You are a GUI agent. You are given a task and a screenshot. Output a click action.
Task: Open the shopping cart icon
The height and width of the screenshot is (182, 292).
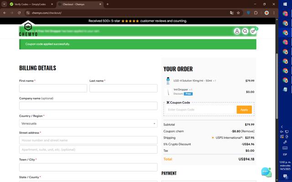click(x=253, y=31)
